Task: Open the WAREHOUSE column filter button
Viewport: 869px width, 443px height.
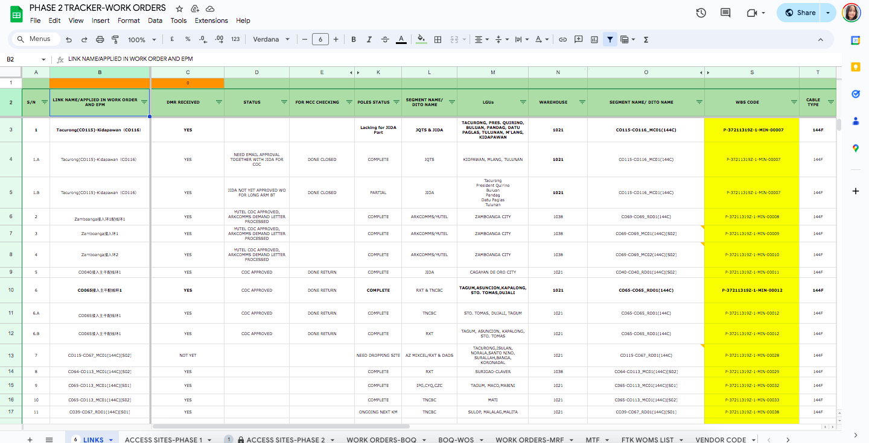Action: pos(582,102)
